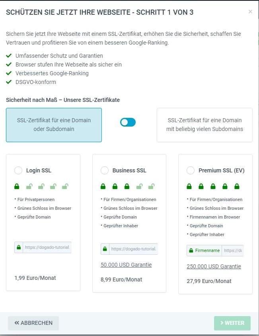259x336 pixels.
Task: Click the first lock icon under Login SSL
Action: pos(17,186)
